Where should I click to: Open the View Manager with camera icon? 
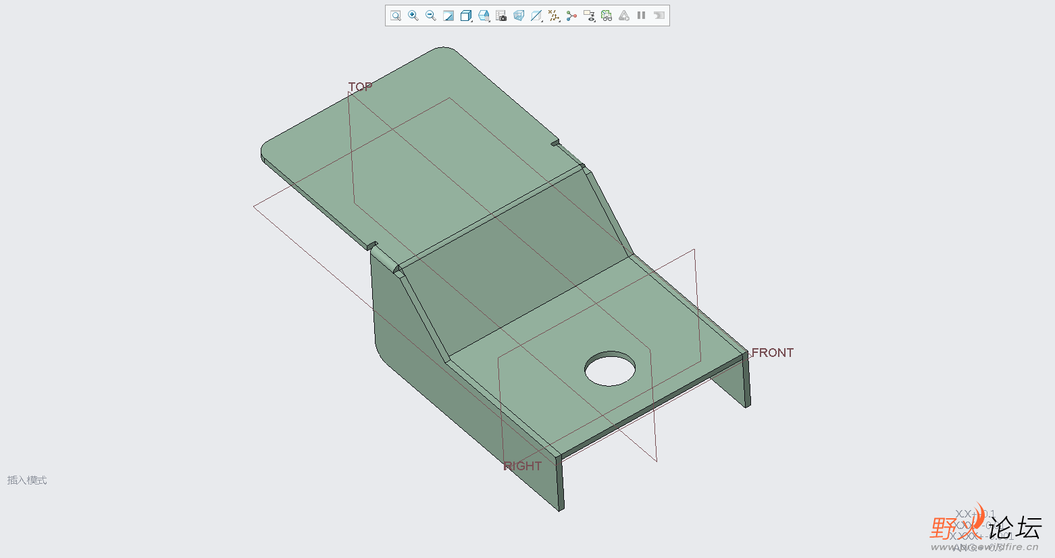[x=501, y=16]
